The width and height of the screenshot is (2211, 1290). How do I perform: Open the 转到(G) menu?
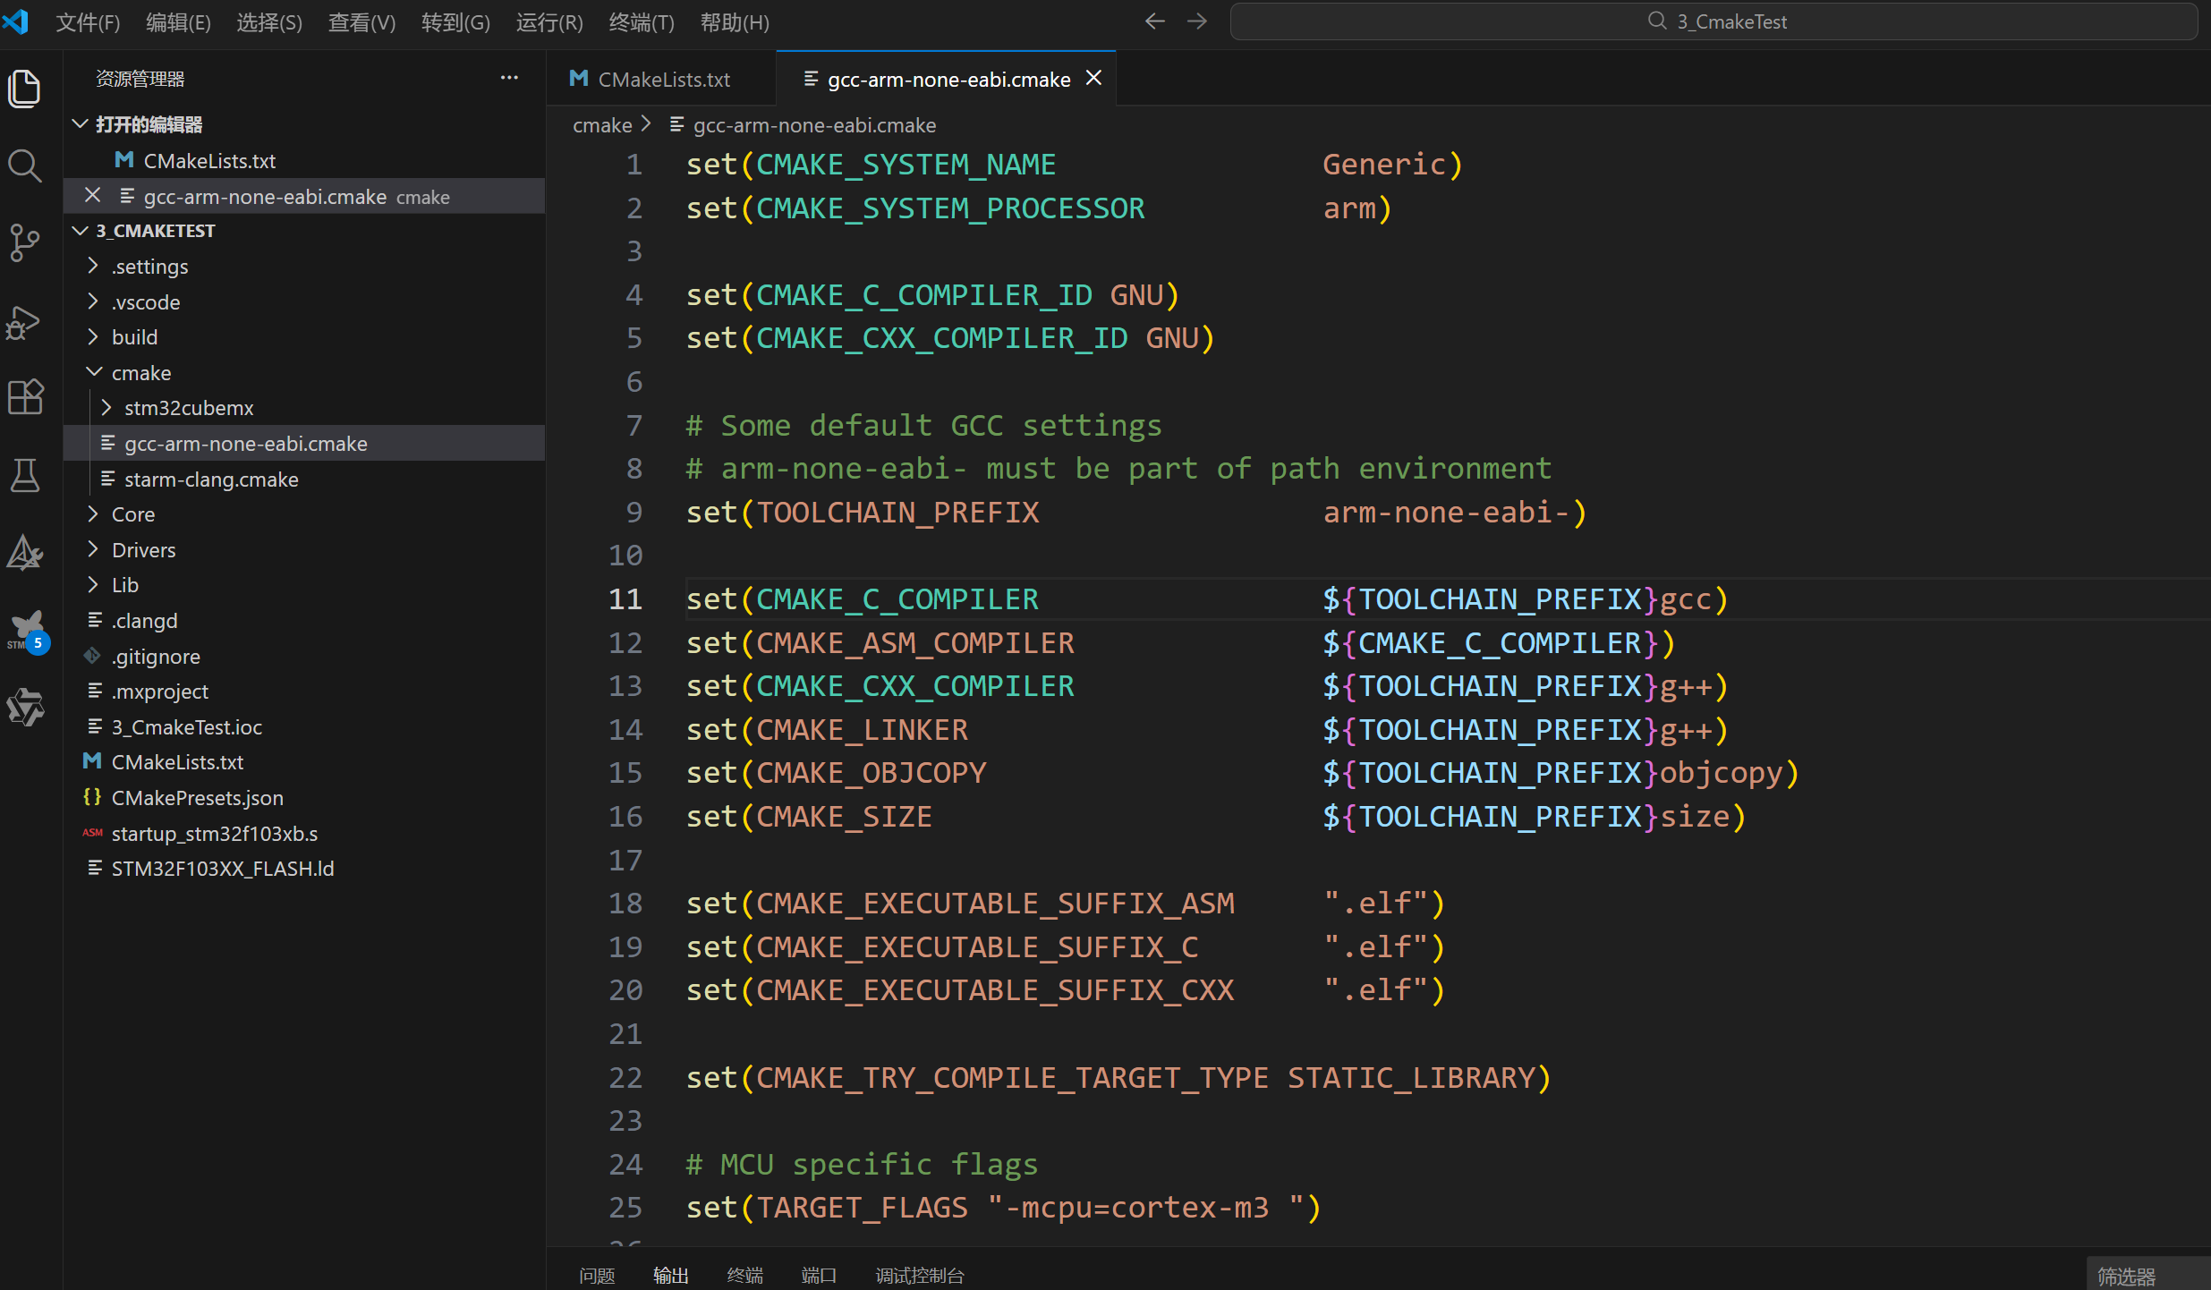pyautogui.click(x=455, y=22)
